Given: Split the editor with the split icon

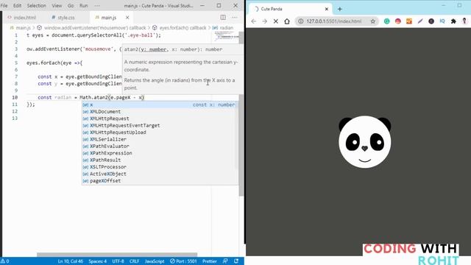Looking at the screenshot, I should point(223,18).
